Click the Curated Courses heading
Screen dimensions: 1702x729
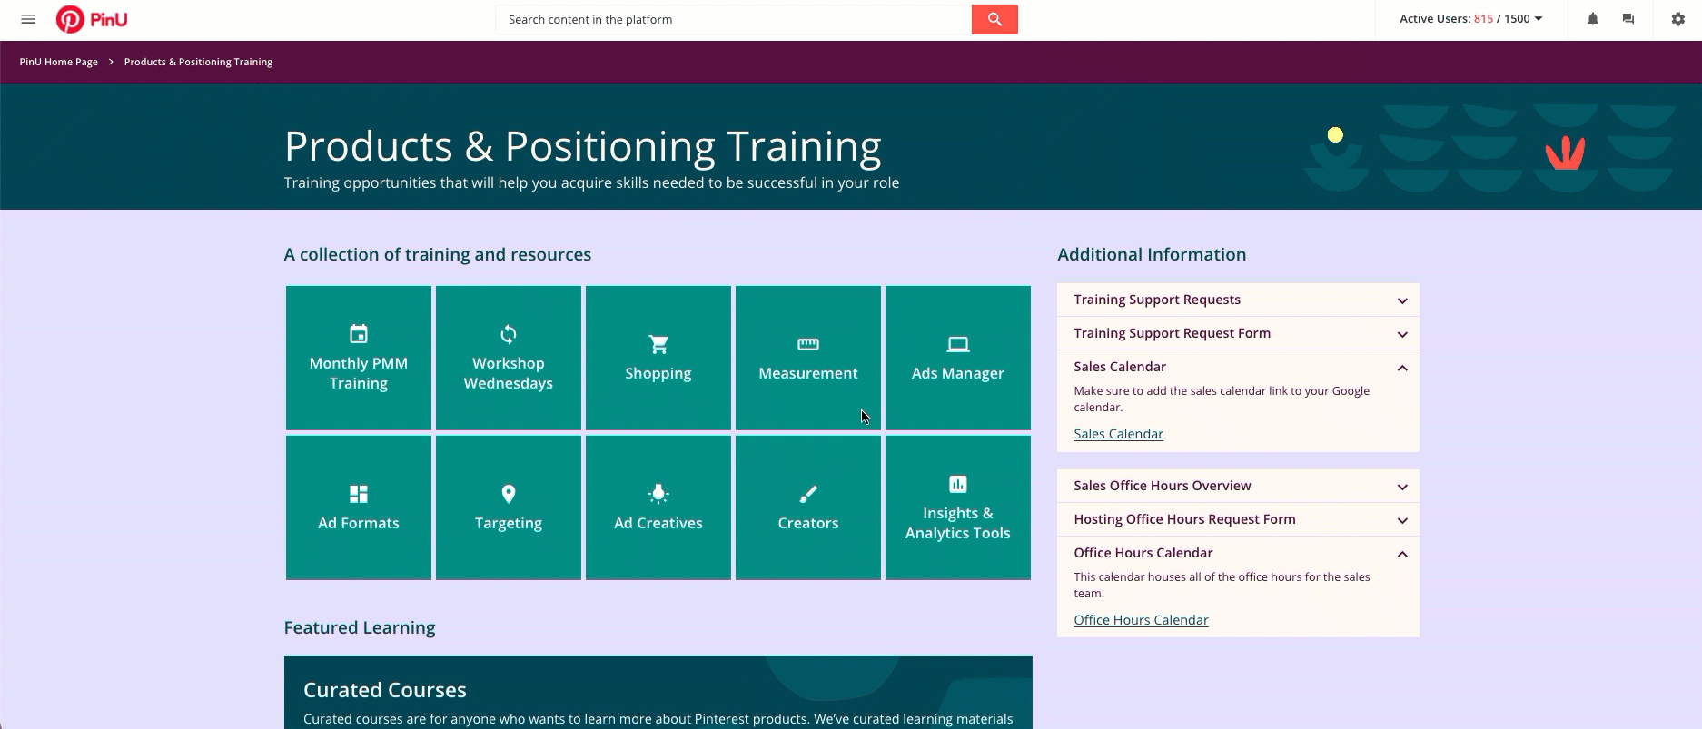(x=385, y=690)
